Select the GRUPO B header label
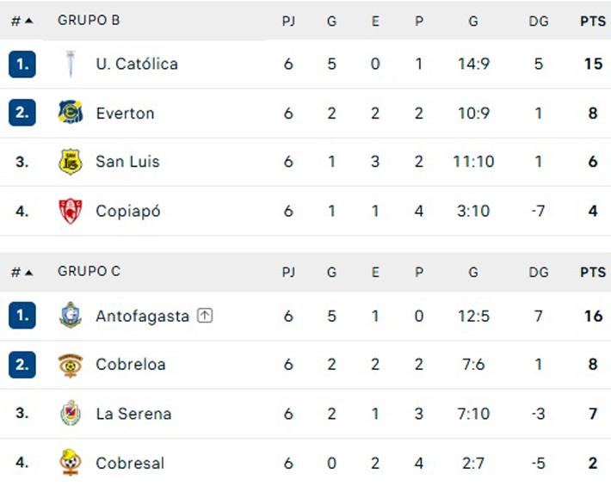This screenshot has width=611, height=486. point(89,21)
